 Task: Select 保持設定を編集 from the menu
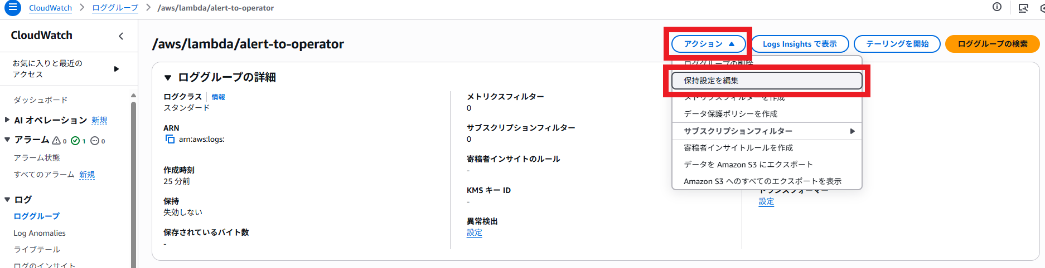point(767,81)
